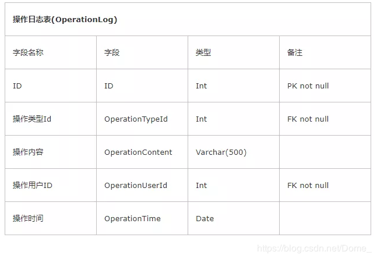Click the 操作用户ID cell
The height and width of the screenshot is (259, 377).
pyautogui.click(x=33, y=185)
